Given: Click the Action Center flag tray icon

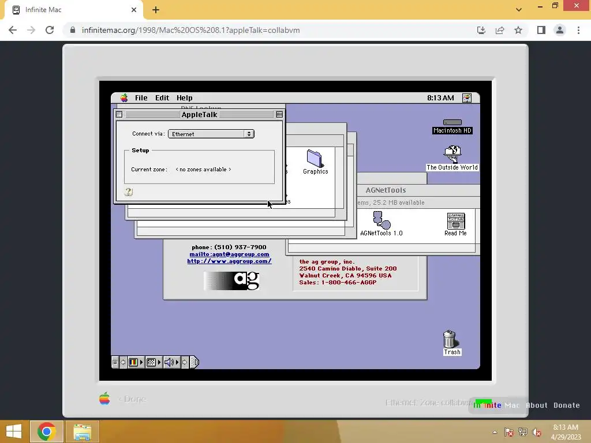Looking at the screenshot, I should click(x=508, y=432).
